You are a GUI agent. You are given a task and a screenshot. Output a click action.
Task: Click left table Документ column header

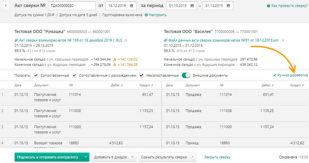(41, 85)
